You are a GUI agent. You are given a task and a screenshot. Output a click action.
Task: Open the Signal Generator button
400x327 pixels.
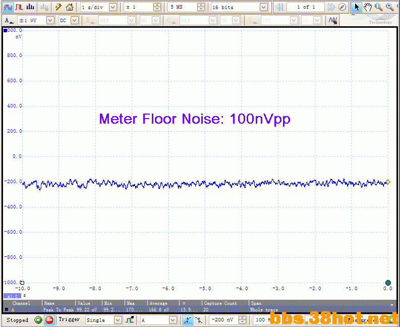(x=44, y=7)
